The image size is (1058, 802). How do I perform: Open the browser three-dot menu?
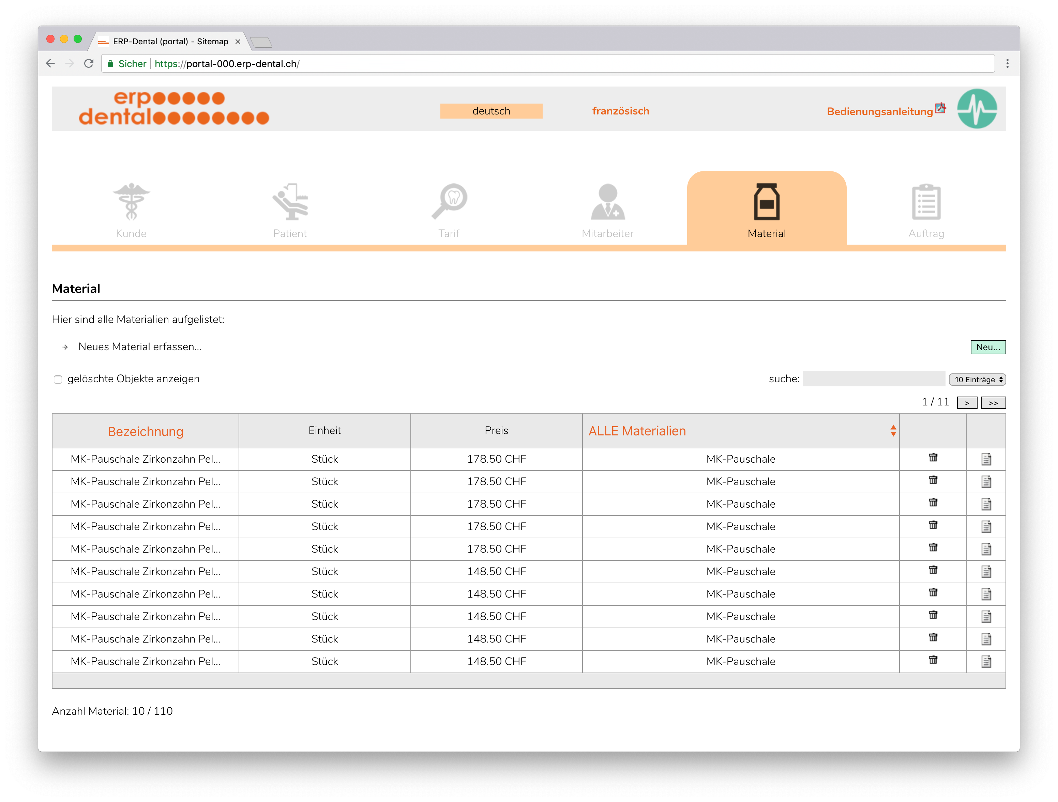tap(1007, 64)
